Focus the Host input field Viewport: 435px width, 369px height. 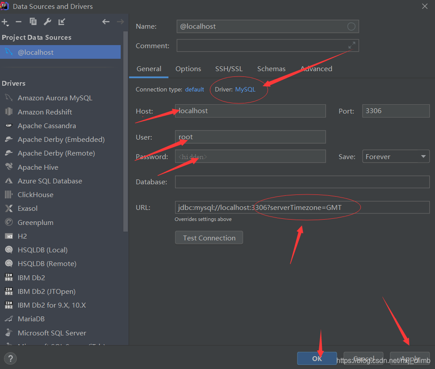250,111
